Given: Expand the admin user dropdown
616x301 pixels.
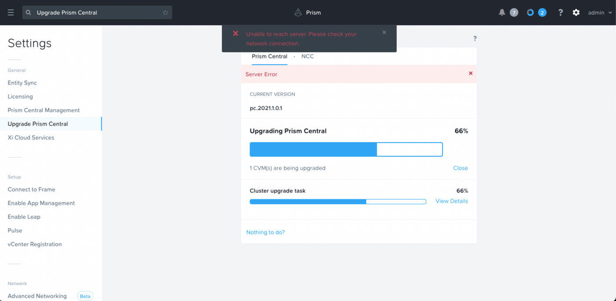Looking at the screenshot, I should coord(600,13).
